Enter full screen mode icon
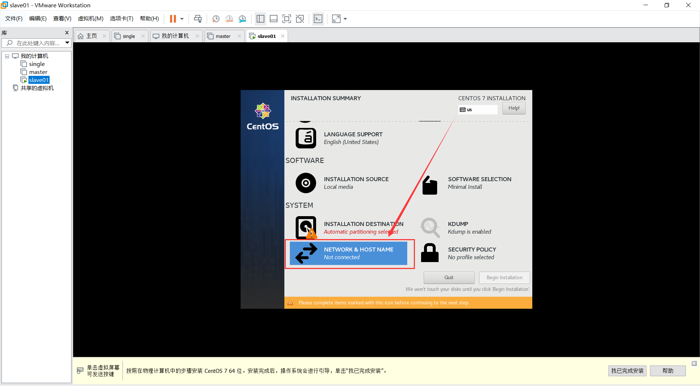 click(x=287, y=19)
